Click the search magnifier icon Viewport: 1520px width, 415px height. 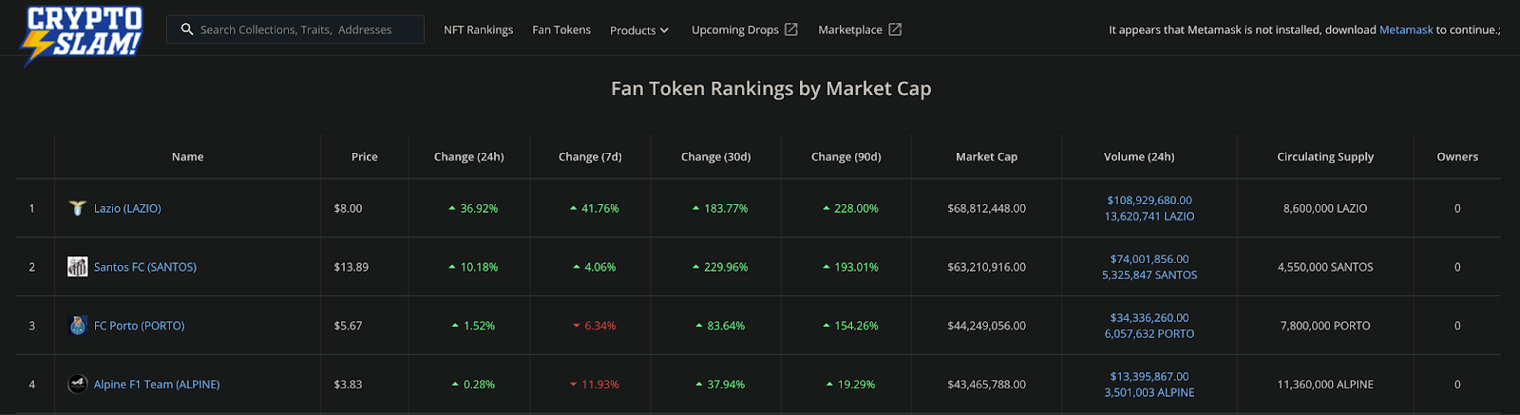tap(187, 29)
